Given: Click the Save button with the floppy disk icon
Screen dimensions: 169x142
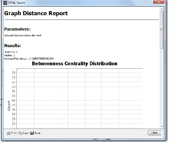Looking at the screenshot, I should point(35,133).
